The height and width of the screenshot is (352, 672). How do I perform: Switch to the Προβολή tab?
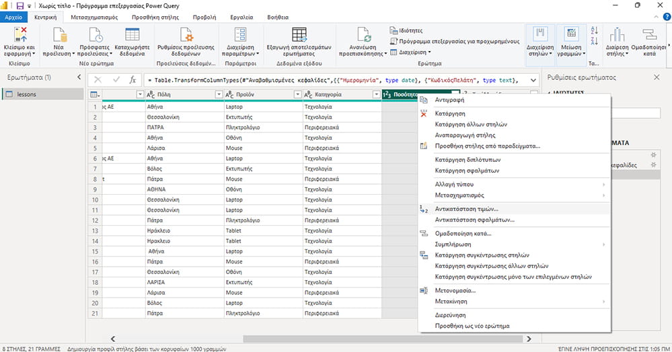click(204, 17)
